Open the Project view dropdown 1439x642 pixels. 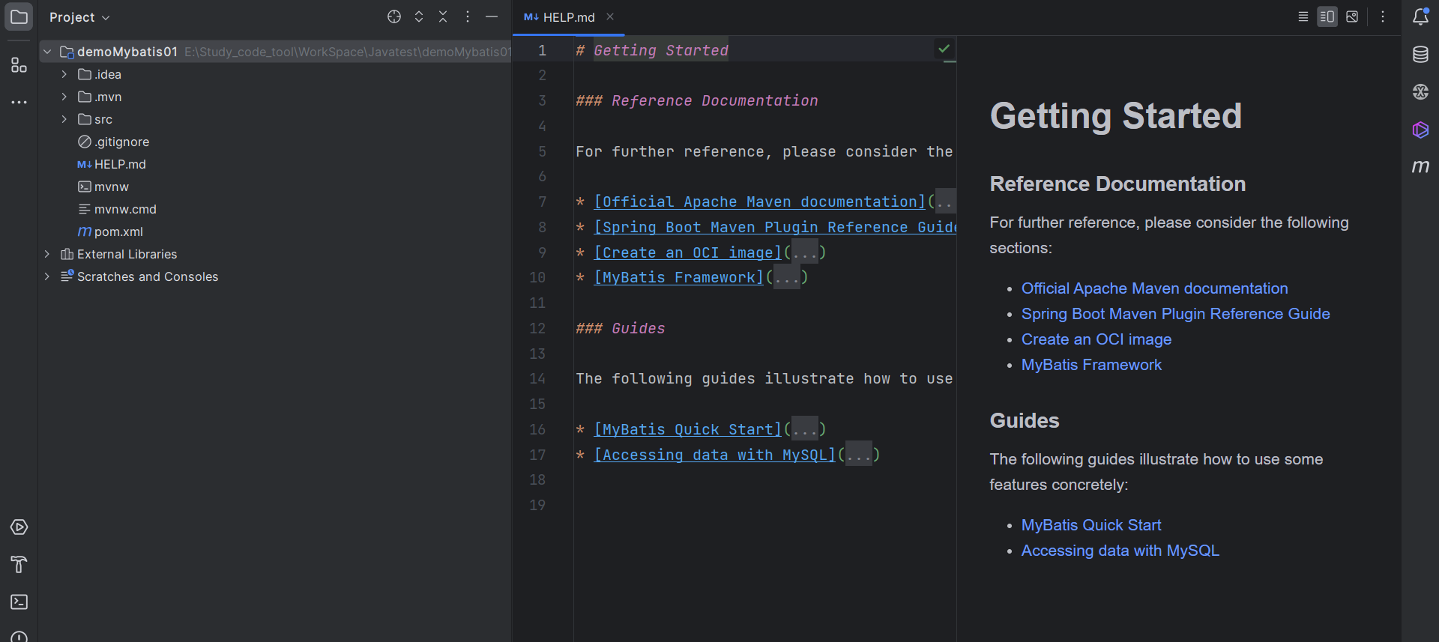(79, 17)
